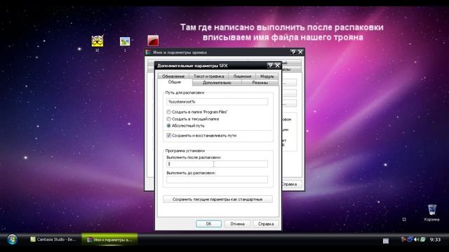Click the 9:33 taskbar clock

click(435, 239)
